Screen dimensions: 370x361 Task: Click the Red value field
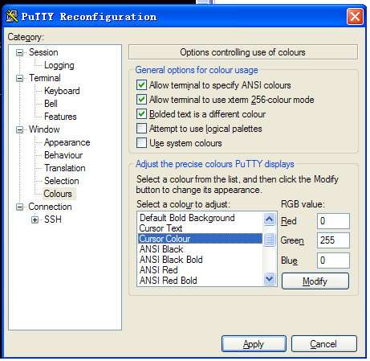tap(333, 221)
